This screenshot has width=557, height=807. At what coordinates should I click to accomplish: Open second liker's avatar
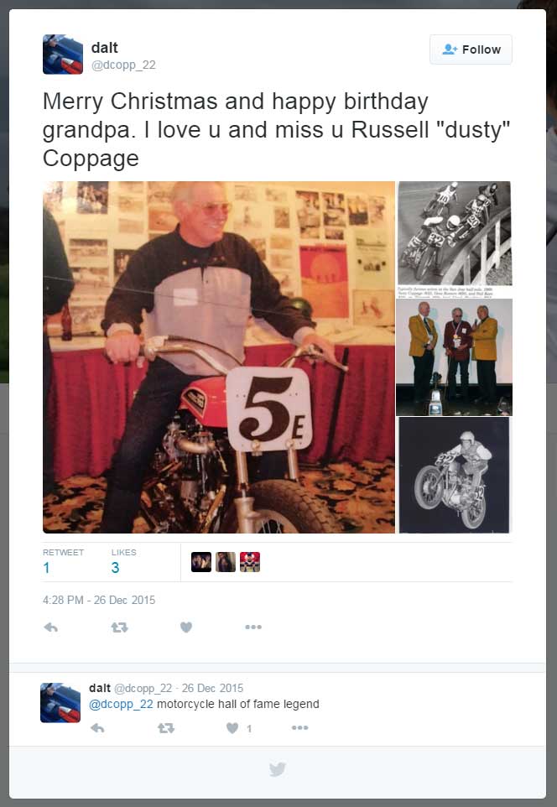pyautogui.click(x=226, y=562)
